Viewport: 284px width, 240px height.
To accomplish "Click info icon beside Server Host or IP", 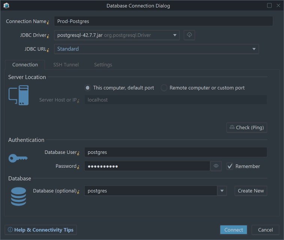I will click(78, 101).
